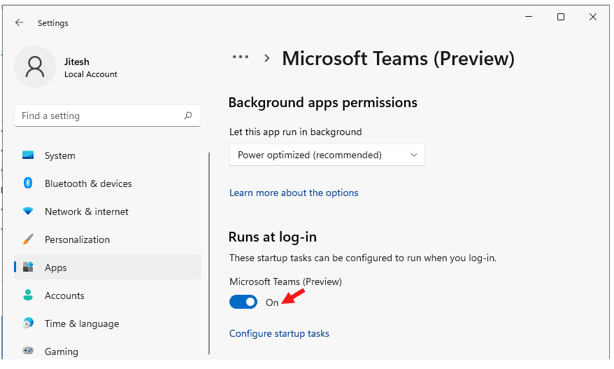Click the sidebar vertical scrollbar

(x=209, y=253)
